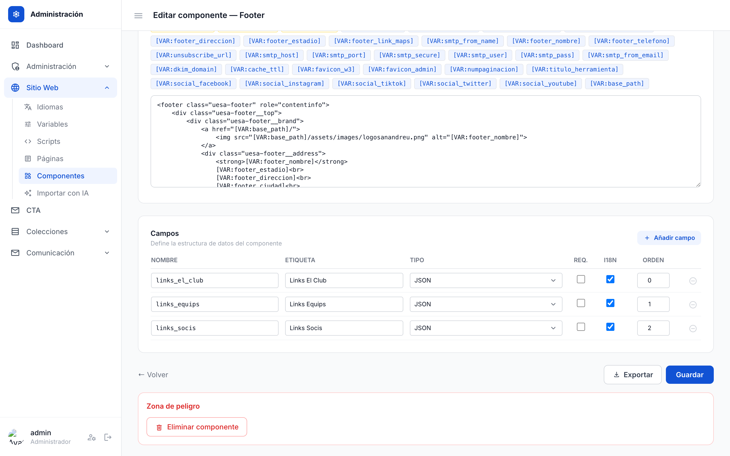The image size is (730, 456).
Task: Toggle Req. checkbox for links_el_club
Action: (581, 279)
